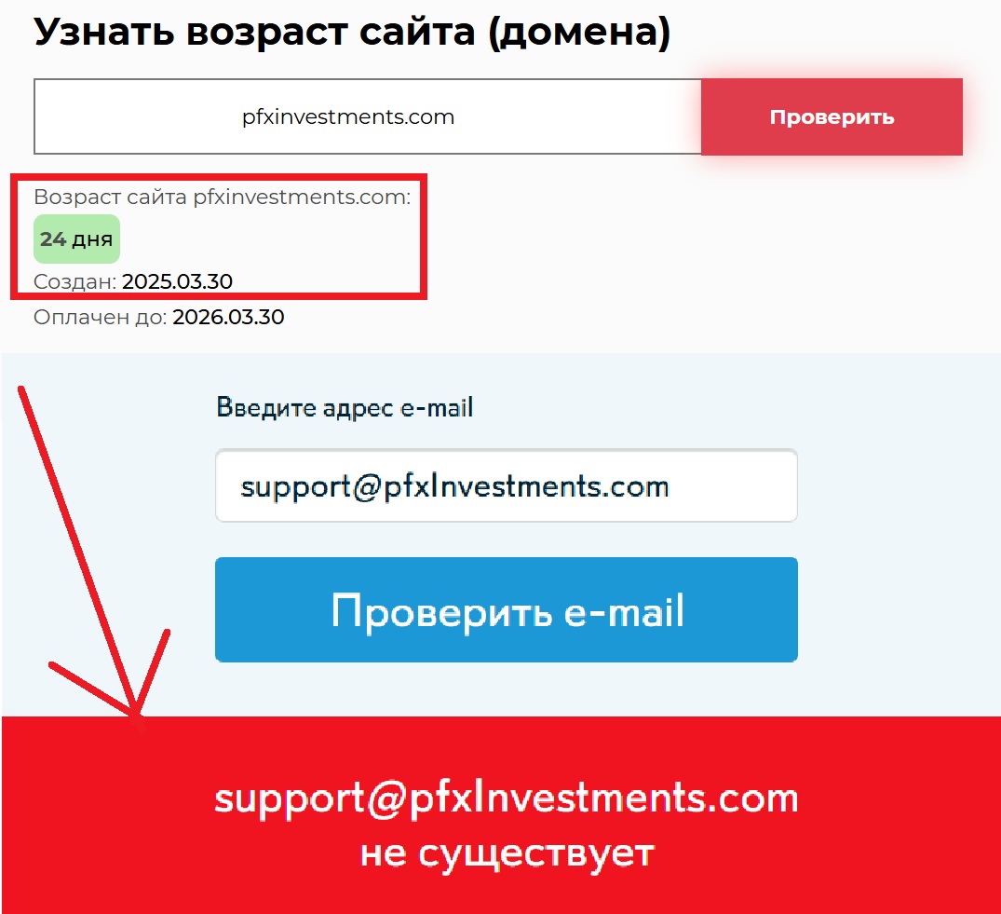
Task: Focus the e-mail address input box
Action: coord(507,486)
